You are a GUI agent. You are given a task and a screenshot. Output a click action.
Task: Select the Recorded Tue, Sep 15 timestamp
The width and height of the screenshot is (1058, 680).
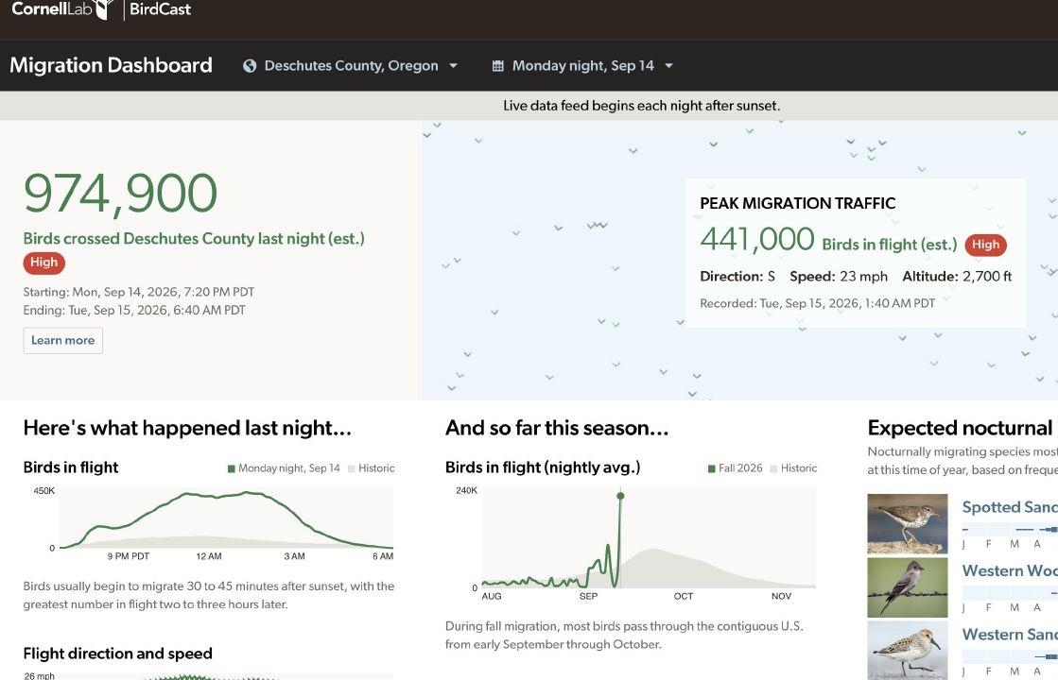(817, 303)
